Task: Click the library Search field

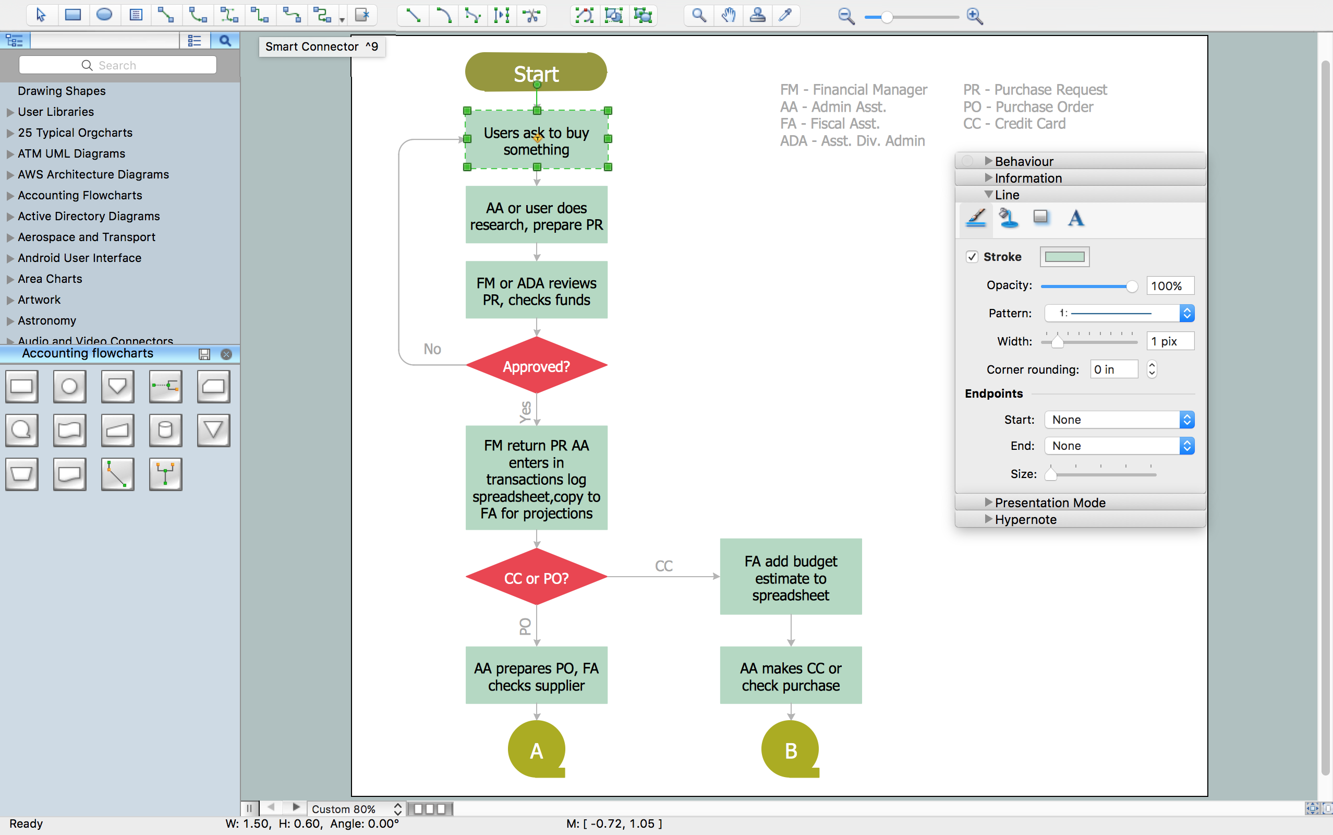Action: (x=117, y=65)
